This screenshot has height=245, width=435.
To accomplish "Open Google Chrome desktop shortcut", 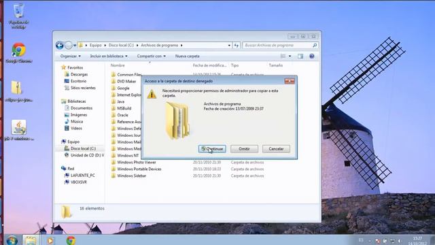I will click(18, 53).
